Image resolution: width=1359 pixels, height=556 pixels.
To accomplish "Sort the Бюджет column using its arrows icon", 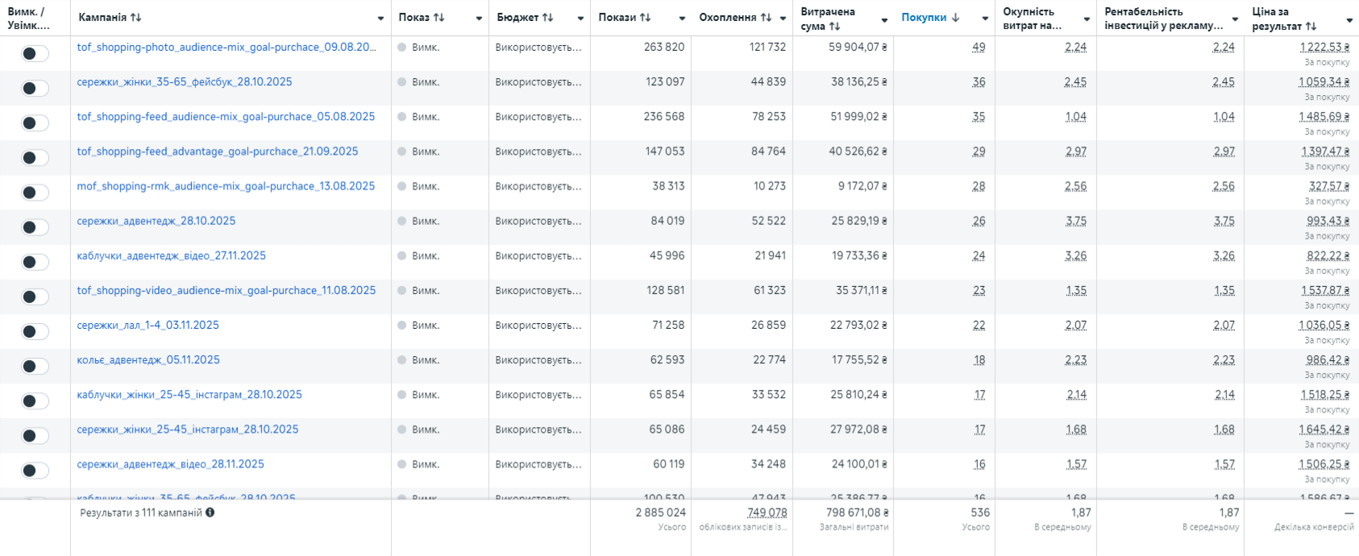I will [547, 18].
